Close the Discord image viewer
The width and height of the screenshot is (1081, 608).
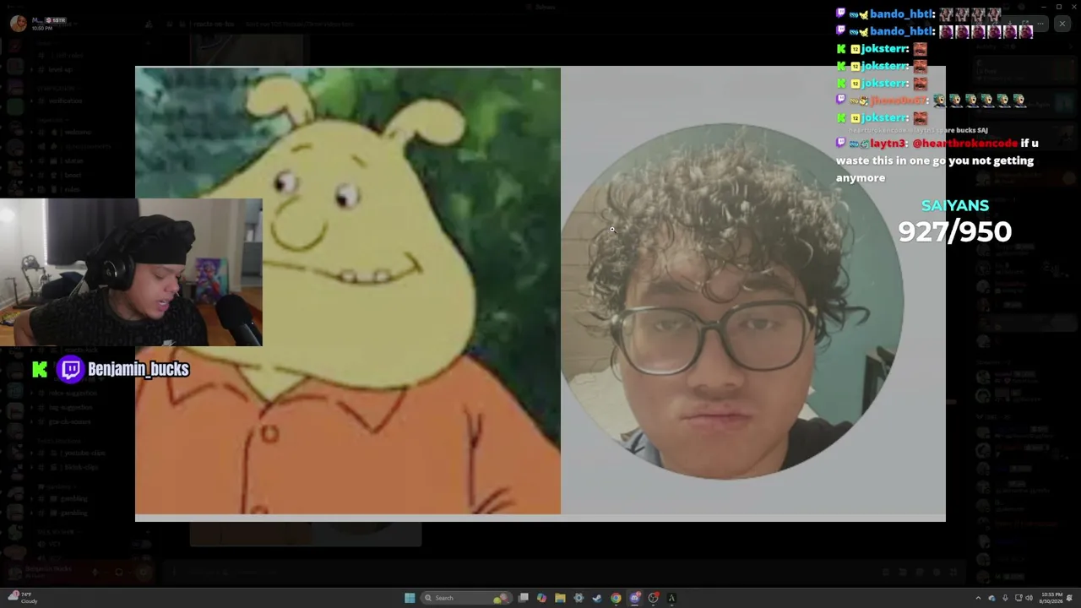1062,24
